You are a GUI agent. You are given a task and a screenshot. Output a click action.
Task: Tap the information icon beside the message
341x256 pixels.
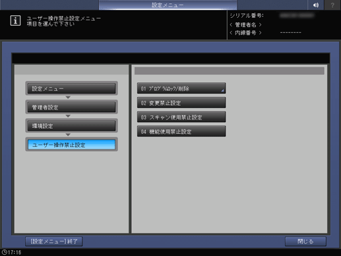tap(15, 20)
